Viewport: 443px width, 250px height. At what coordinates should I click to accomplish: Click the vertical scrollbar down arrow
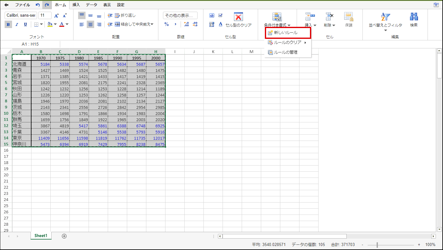(440, 229)
